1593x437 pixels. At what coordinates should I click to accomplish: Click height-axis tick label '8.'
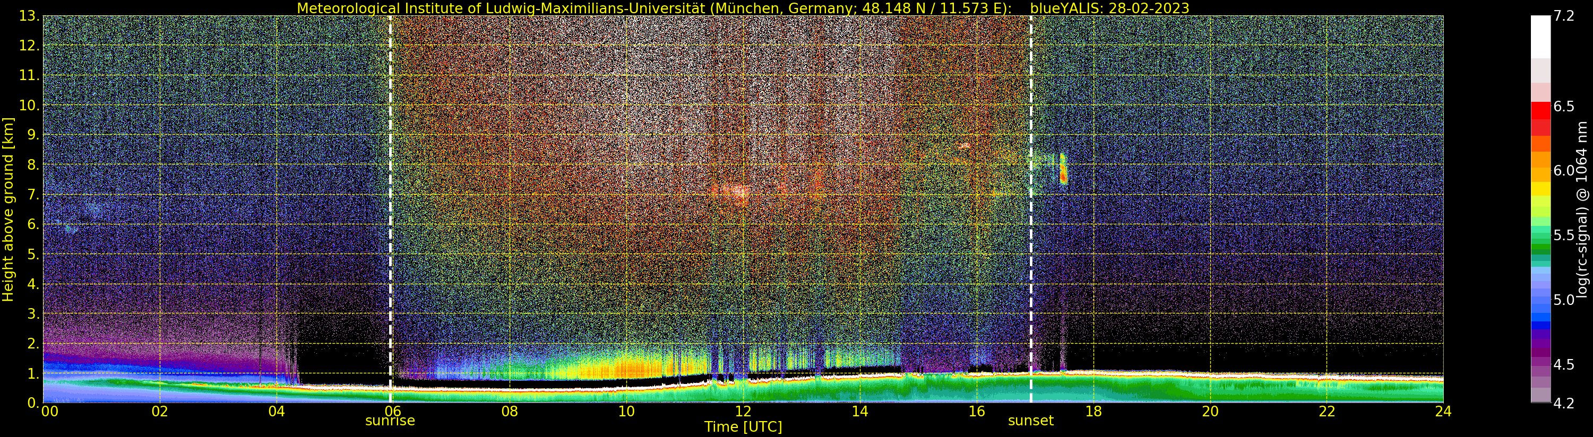click(x=33, y=165)
